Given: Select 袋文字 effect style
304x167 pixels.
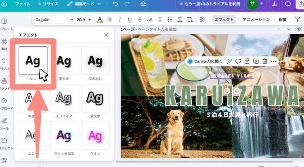Looking at the screenshot, I should click(x=95, y=98).
